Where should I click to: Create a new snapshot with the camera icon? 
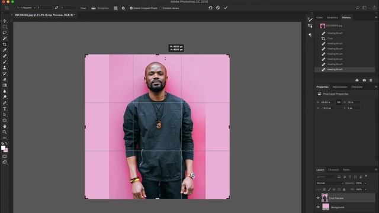pyautogui.click(x=364, y=80)
